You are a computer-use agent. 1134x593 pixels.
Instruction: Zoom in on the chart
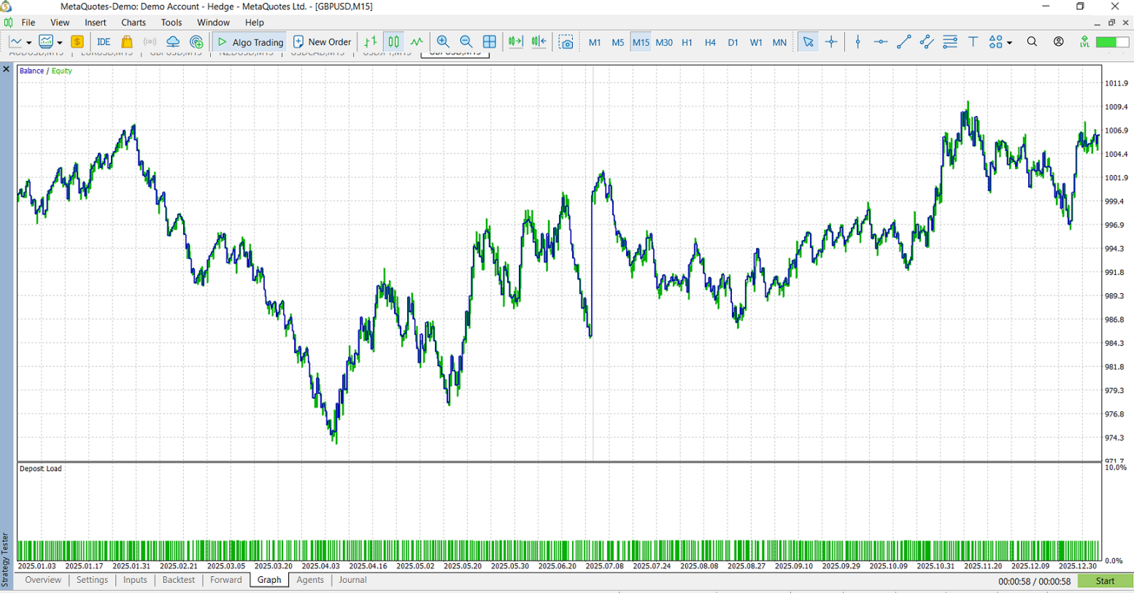point(443,42)
